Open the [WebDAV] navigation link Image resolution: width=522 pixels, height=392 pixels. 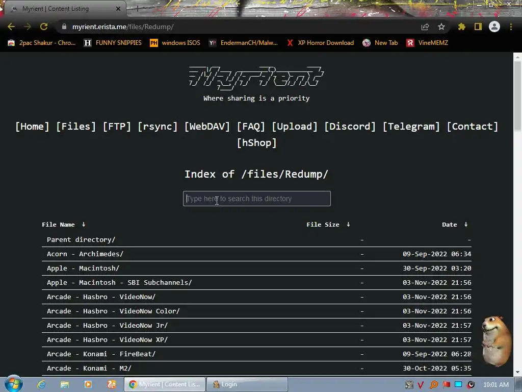tap(207, 127)
